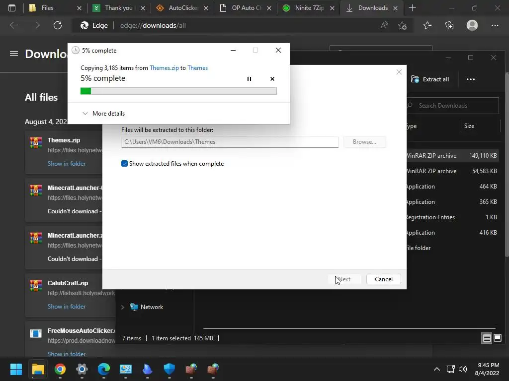
Task: Click the edge://downloads/all address bar
Action: click(x=153, y=26)
